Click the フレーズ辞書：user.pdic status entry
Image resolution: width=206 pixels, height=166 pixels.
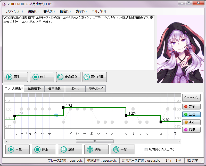coord(65,161)
